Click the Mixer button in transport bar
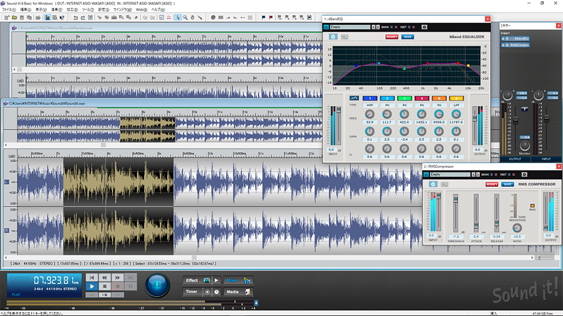 pyautogui.click(x=238, y=280)
